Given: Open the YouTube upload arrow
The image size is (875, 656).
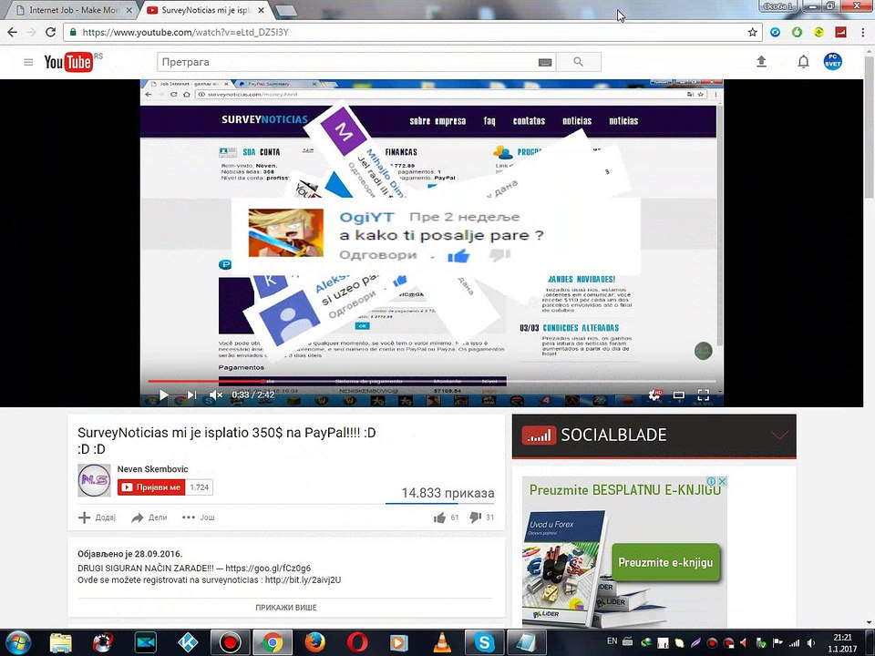Looking at the screenshot, I should [761, 61].
